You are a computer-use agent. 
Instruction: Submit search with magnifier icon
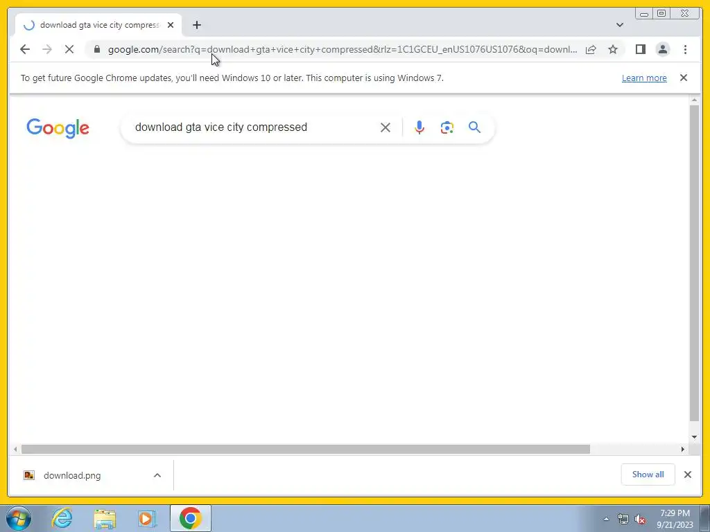[474, 127]
